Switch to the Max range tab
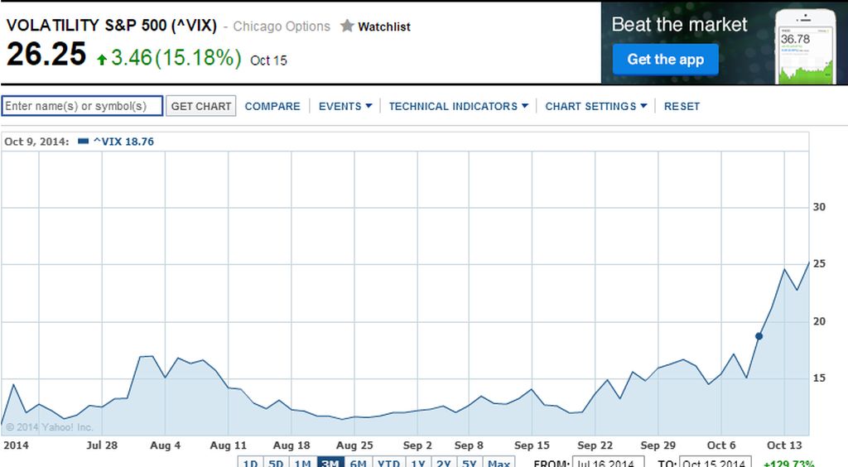This screenshot has width=848, height=467. coord(499,463)
